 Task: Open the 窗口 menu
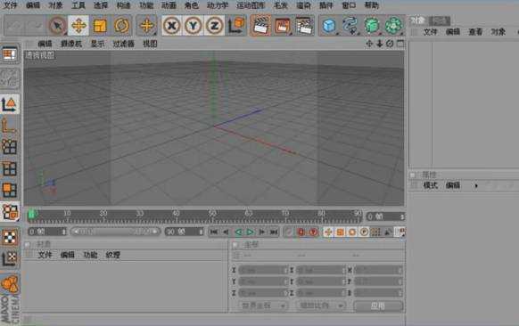pyautogui.click(x=349, y=5)
